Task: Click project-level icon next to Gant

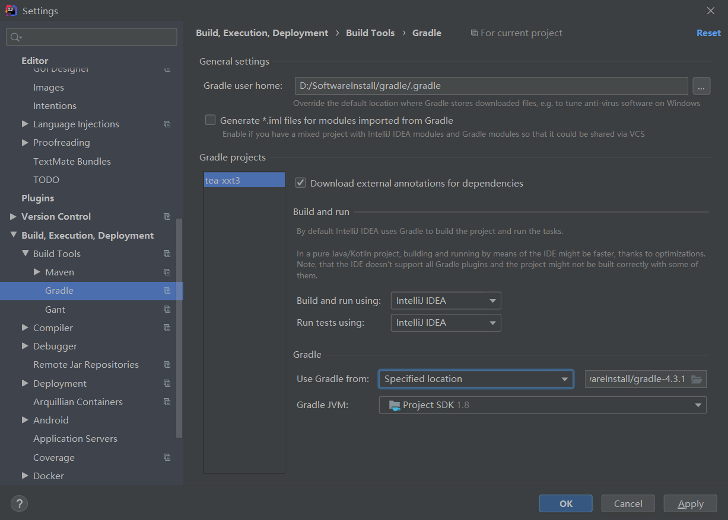Action: pyautogui.click(x=167, y=309)
